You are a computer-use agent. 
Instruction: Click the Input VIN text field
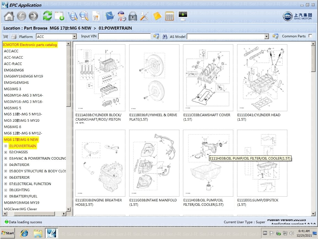coord(124,37)
